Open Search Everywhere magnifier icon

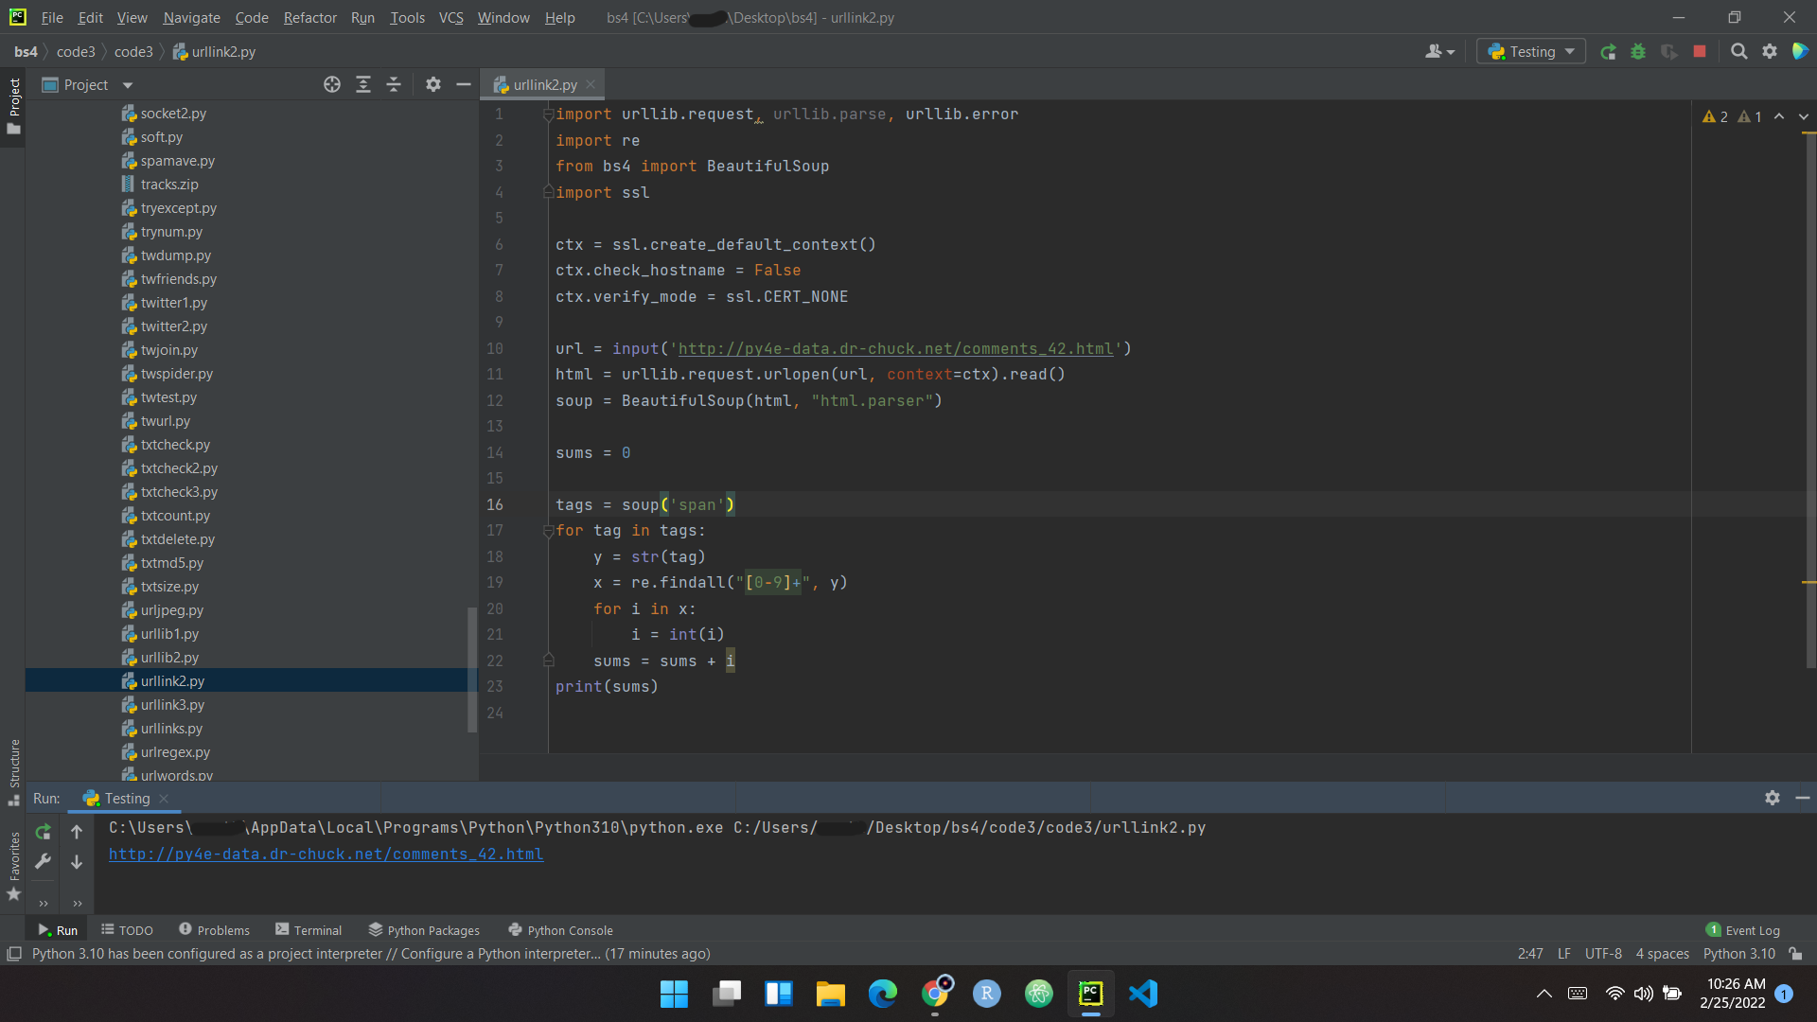coord(1738,52)
